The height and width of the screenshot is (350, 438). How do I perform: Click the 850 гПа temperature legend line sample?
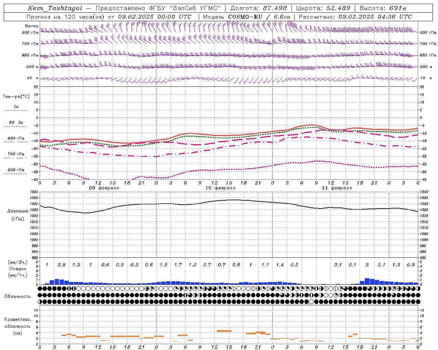(16, 142)
